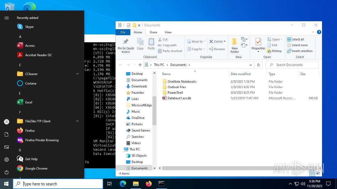The image size is (337, 189).
Task: Sort by Date modified column header
Action: pos(241,74)
